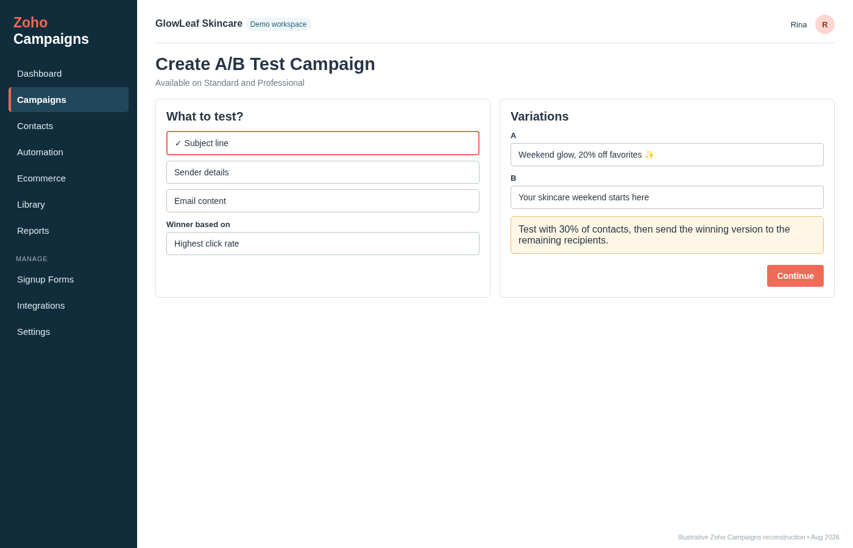This screenshot has width=853, height=548.
Task: Click the 30% of contacts info note
Action: [667, 235]
